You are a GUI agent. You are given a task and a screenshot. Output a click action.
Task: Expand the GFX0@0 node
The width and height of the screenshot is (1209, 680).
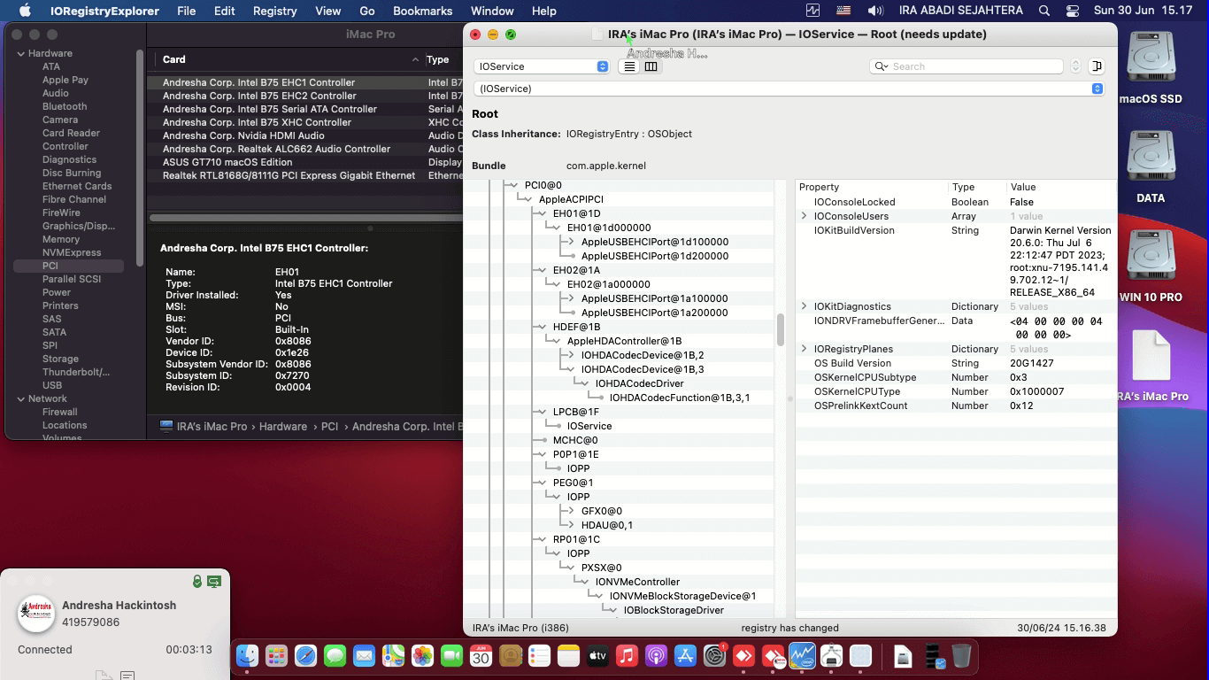tap(571, 511)
